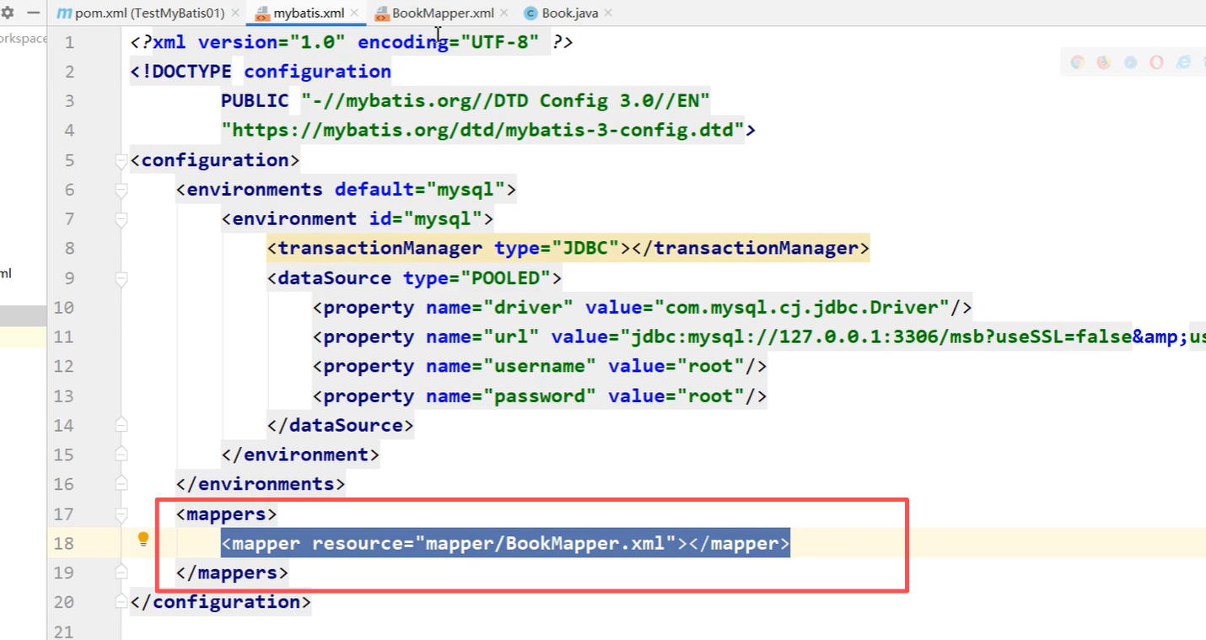Click the password property line
Viewport: 1206px width, 640px height.
(x=540, y=396)
